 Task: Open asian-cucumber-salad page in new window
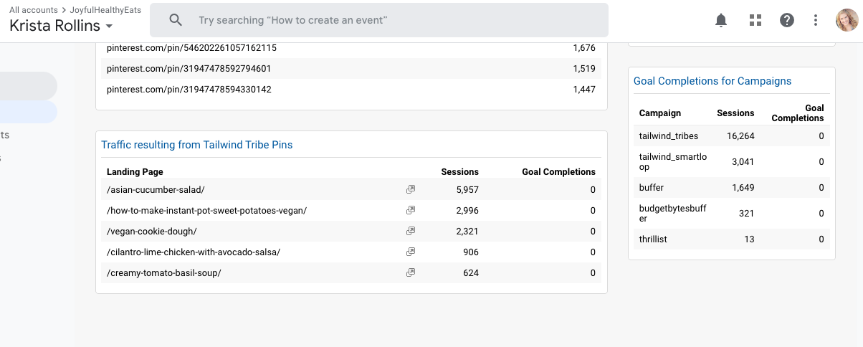pos(411,190)
